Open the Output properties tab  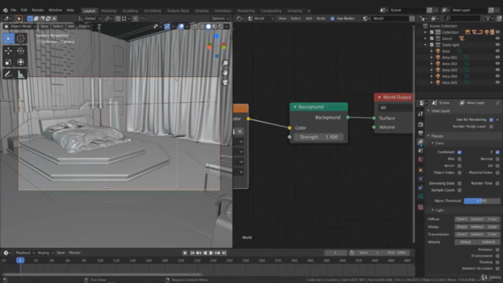click(420, 133)
